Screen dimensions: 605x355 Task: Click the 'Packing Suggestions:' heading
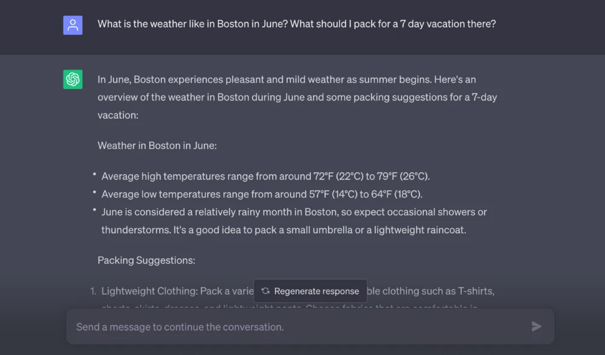[146, 260]
